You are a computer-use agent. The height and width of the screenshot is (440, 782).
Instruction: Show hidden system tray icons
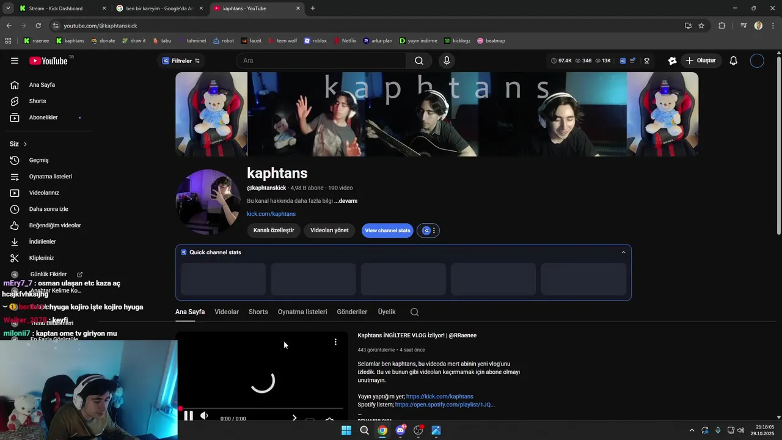(x=692, y=430)
